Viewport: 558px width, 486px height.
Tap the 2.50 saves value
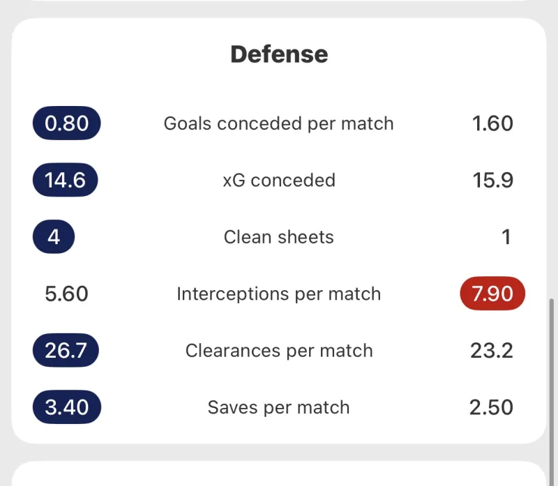[x=492, y=407]
